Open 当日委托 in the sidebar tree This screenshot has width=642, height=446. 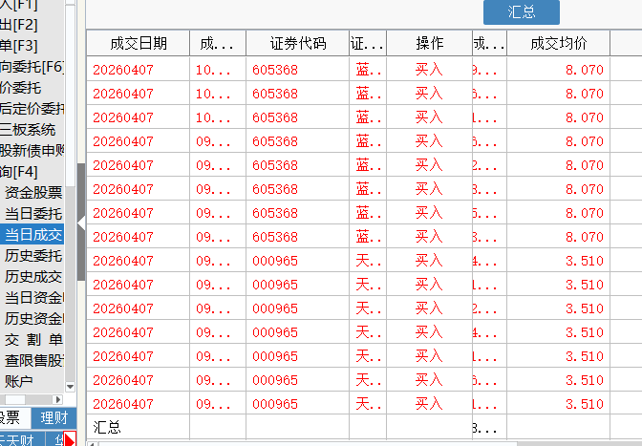pyautogui.click(x=32, y=214)
